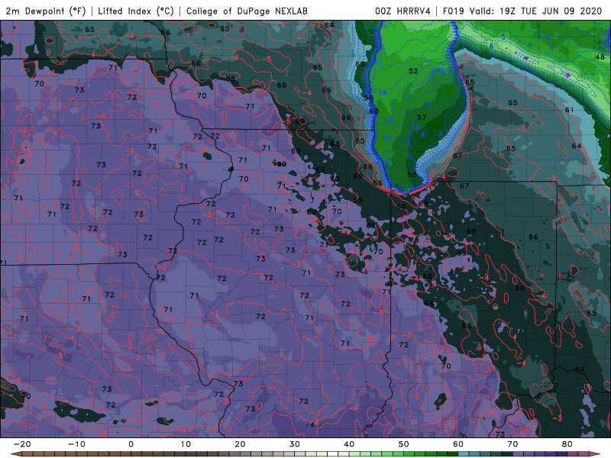Click the 10 label on the color scale
611x458 pixels.
(x=186, y=444)
